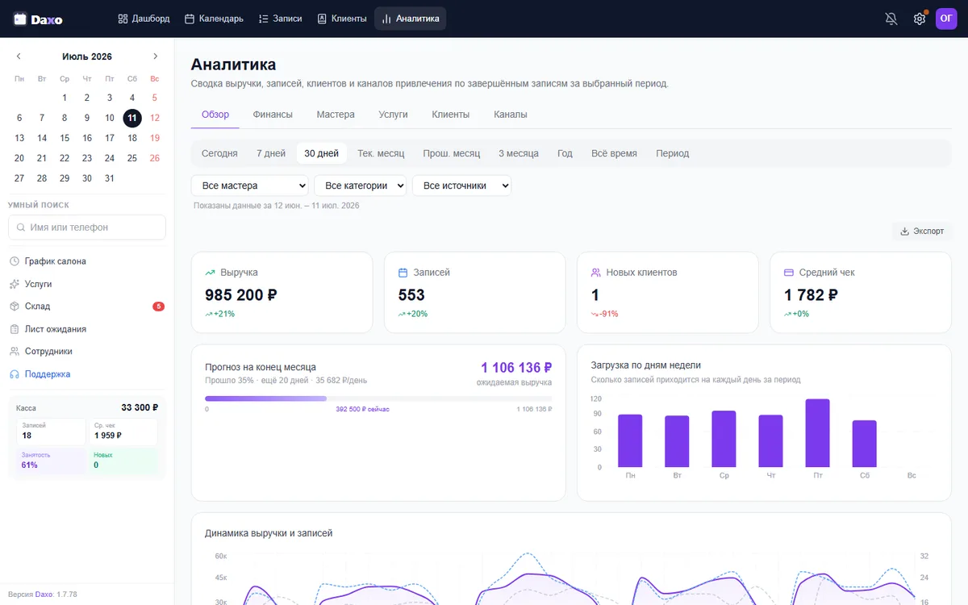Click the Экспорт button
The image size is (968, 605).
coord(922,231)
